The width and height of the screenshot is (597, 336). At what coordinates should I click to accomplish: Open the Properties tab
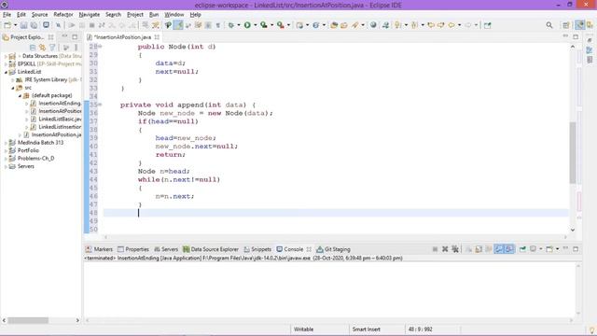click(x=133, y=249)
